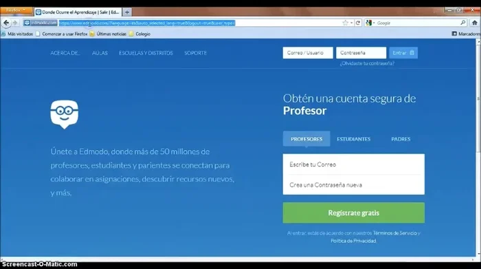The image size is (481, 269).
Task: Open the Más visitados bookmark
Action: pos(17,34)
